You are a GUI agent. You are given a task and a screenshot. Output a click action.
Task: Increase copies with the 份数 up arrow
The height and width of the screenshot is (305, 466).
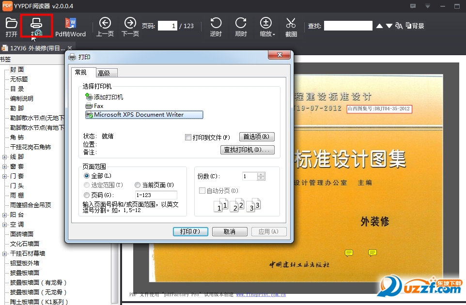point(261,174)
